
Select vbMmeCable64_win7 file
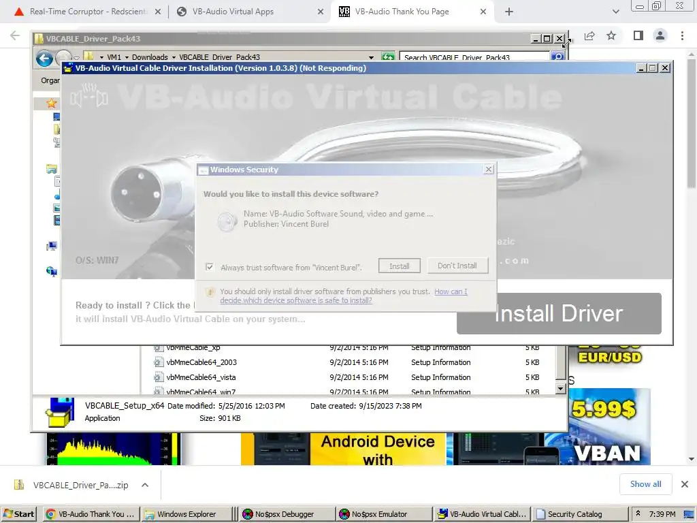(x=201, y=392)
